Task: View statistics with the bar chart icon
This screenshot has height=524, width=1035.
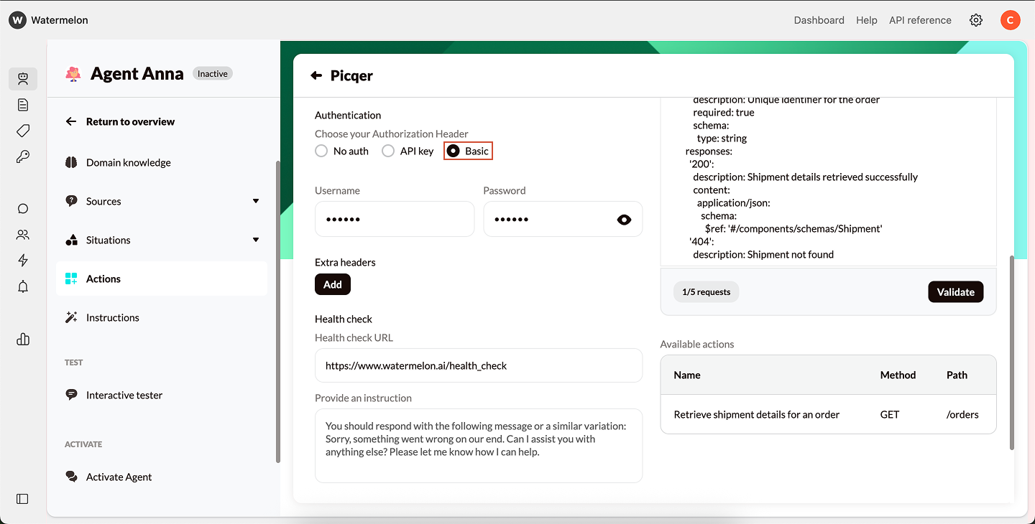Action: (22, 339)
